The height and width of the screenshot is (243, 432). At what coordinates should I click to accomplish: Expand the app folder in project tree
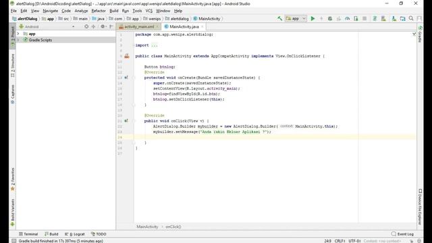pyautogui.click(x=18, y=34)
